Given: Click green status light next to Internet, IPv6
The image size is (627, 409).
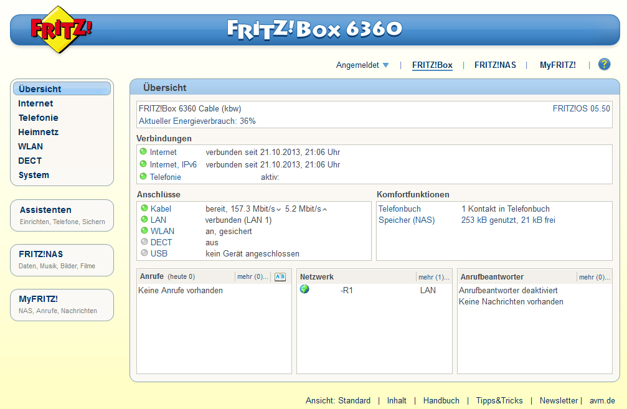Looking at the screenshot, I should point(143,164).
